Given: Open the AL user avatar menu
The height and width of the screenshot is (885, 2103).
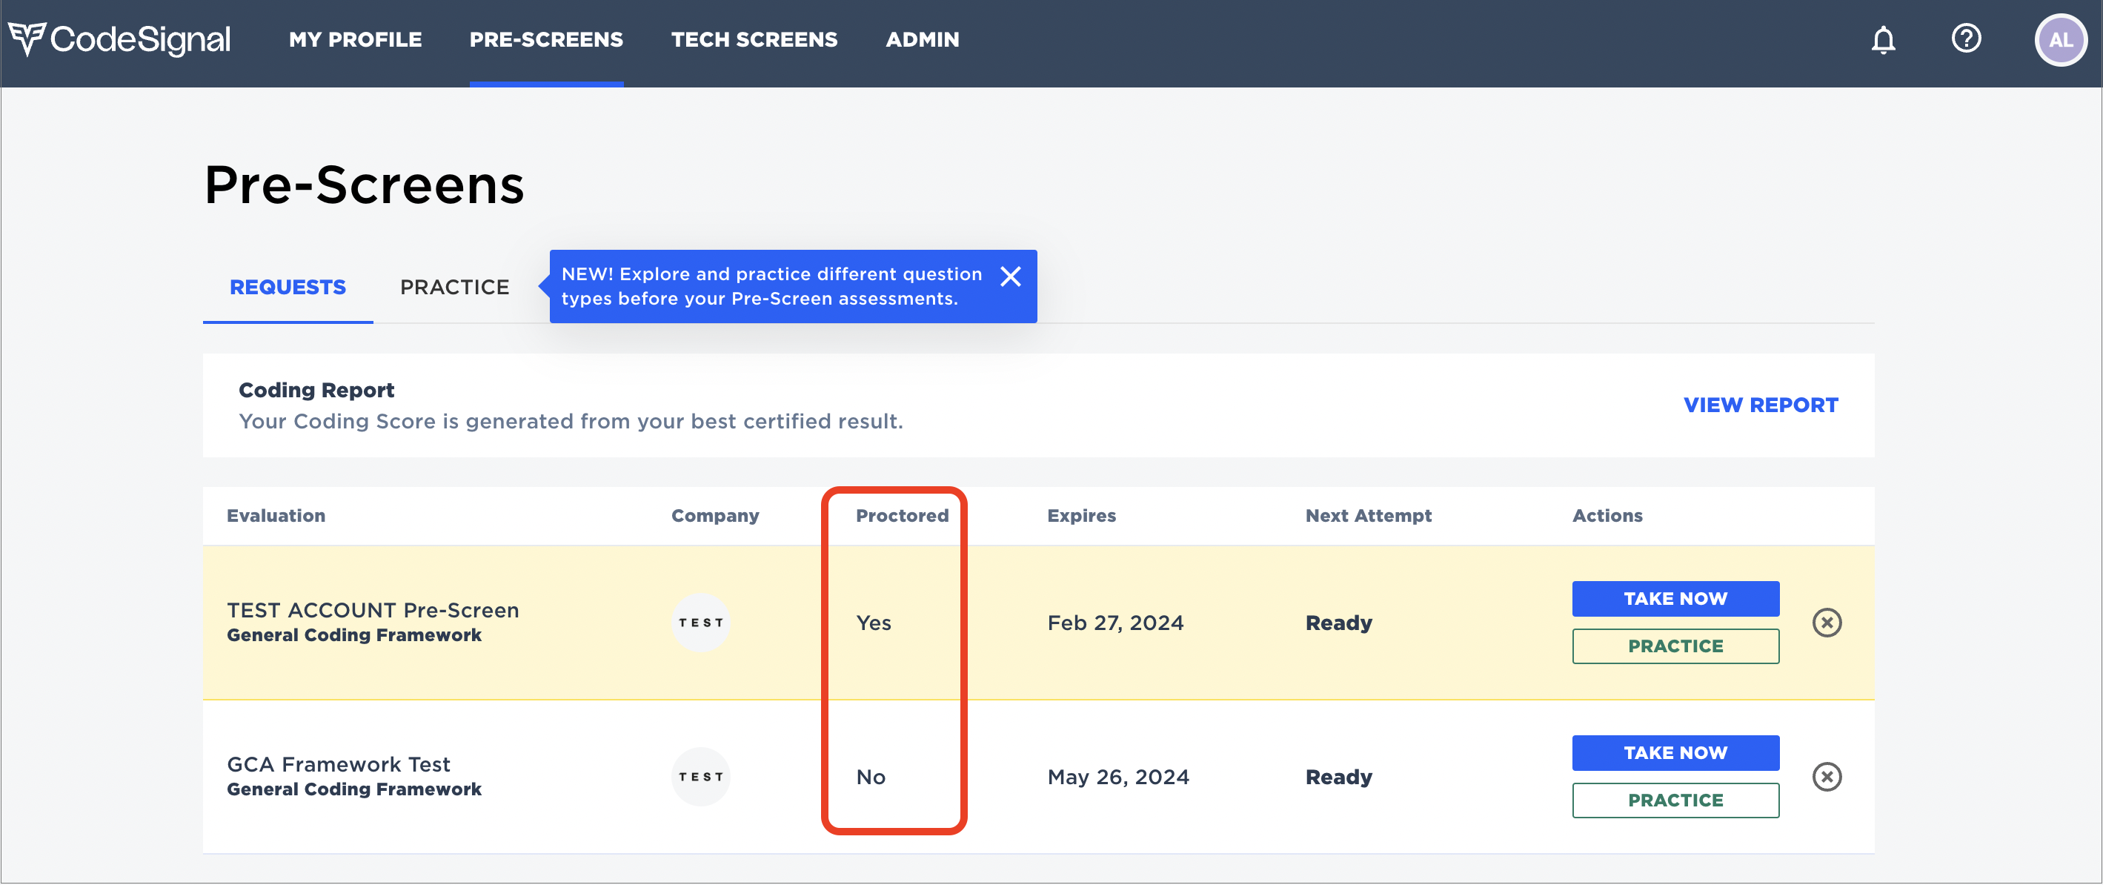Looking at the screenshot, I should (x=2060, y=40).
